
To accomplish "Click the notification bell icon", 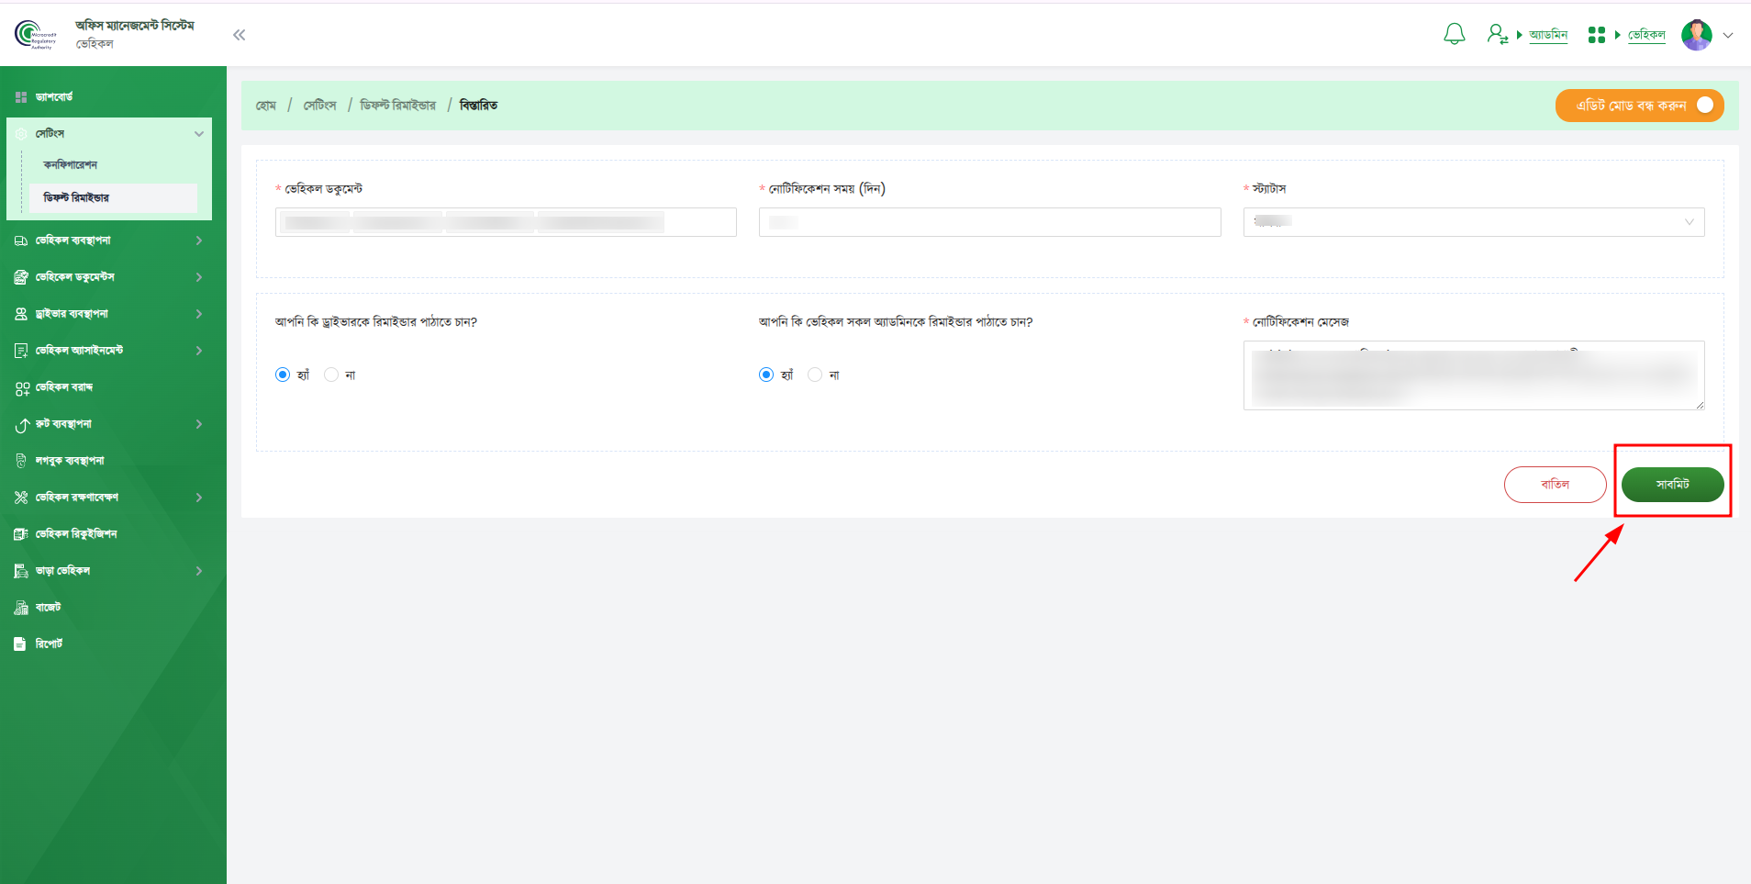I will (x=1454, y=35).
